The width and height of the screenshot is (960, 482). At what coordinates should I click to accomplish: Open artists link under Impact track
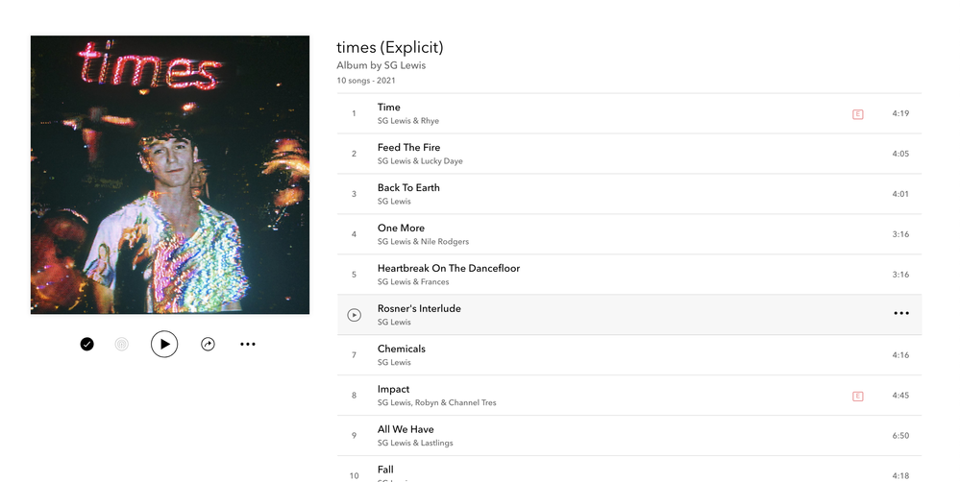click(436, 403)
